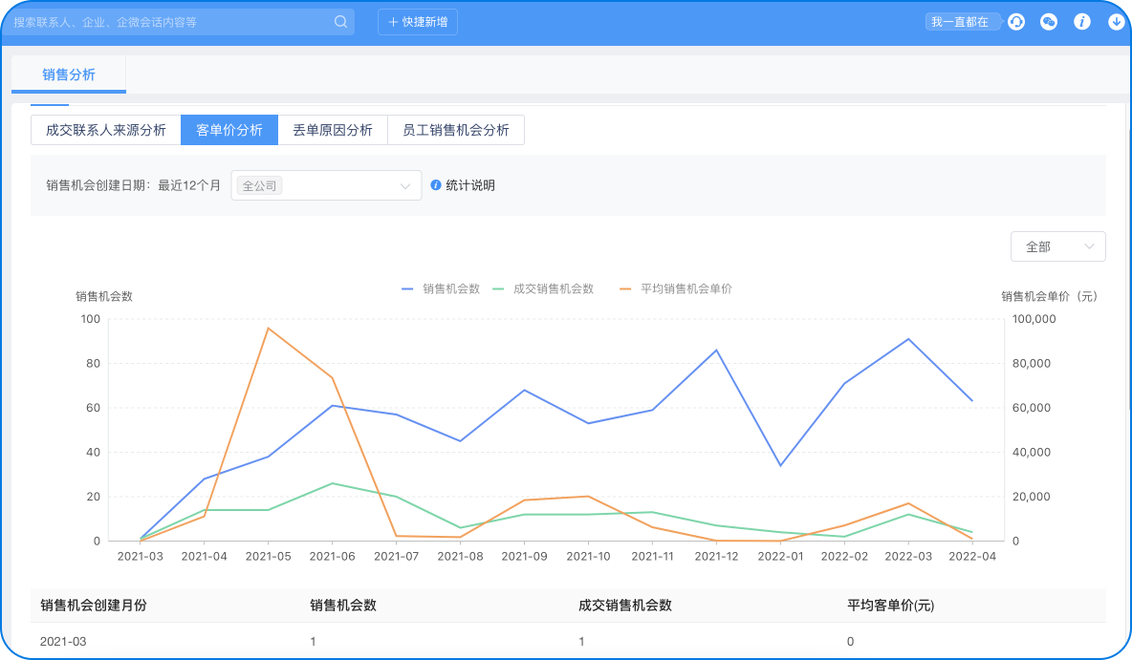1132x660 pixels.
Task: Click the blue peak at 2022-03
Action: 908,339
